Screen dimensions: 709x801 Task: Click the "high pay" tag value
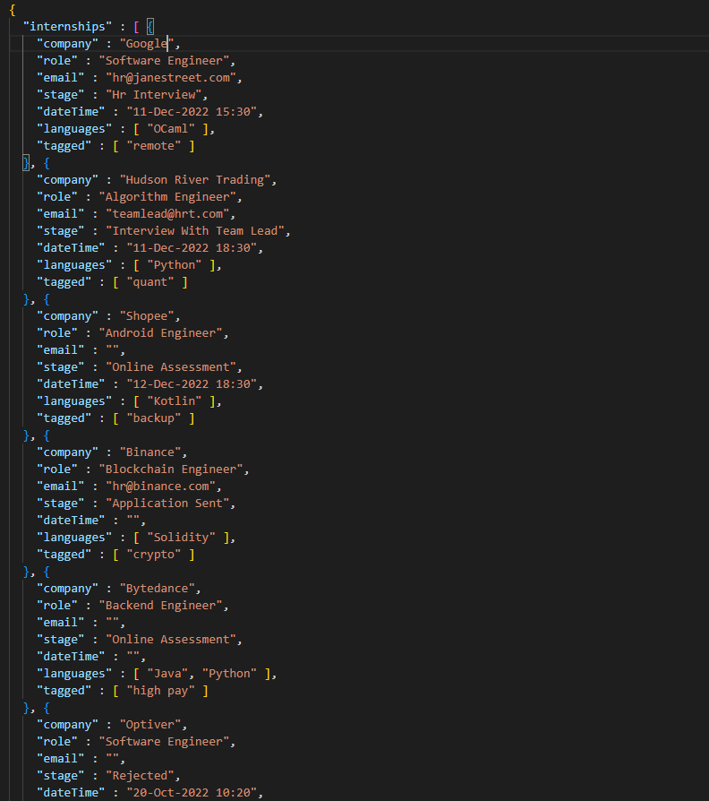click(161, 691)
